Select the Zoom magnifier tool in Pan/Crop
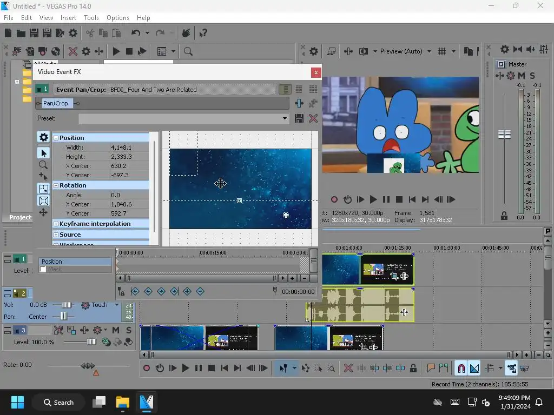The image size is (554, 415). [43, 165]
